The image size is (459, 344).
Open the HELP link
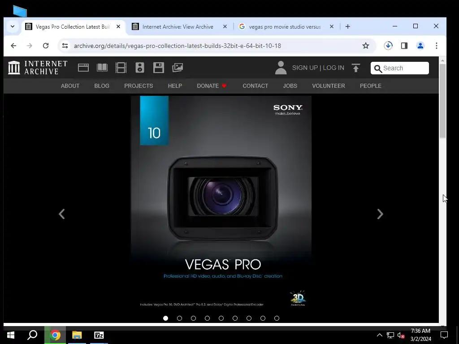coord(175,86)
